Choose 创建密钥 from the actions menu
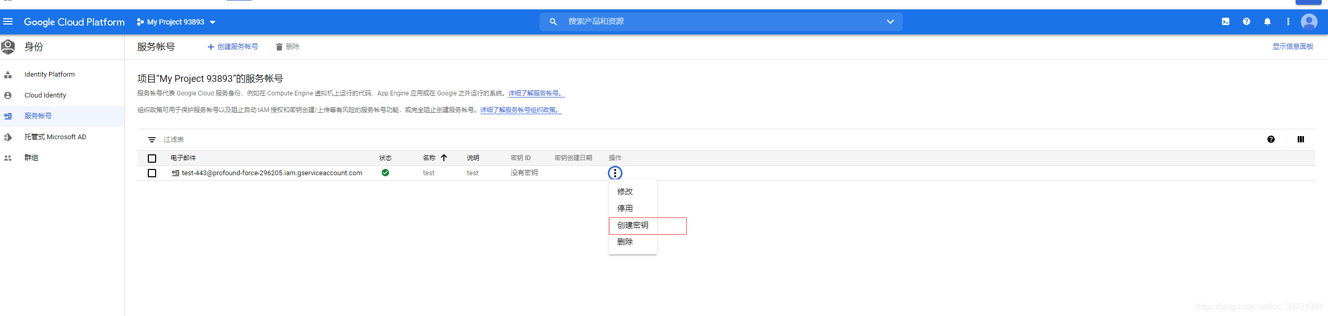Viewport: 1328px width, 316px height. tap(632, 225)
